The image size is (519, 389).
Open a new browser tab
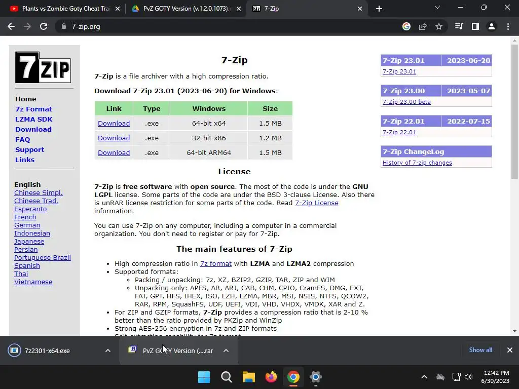pyautogui.click(x=379, y=9)
